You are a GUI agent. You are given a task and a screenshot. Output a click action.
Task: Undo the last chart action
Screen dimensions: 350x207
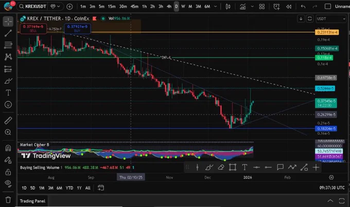[303, 7]
